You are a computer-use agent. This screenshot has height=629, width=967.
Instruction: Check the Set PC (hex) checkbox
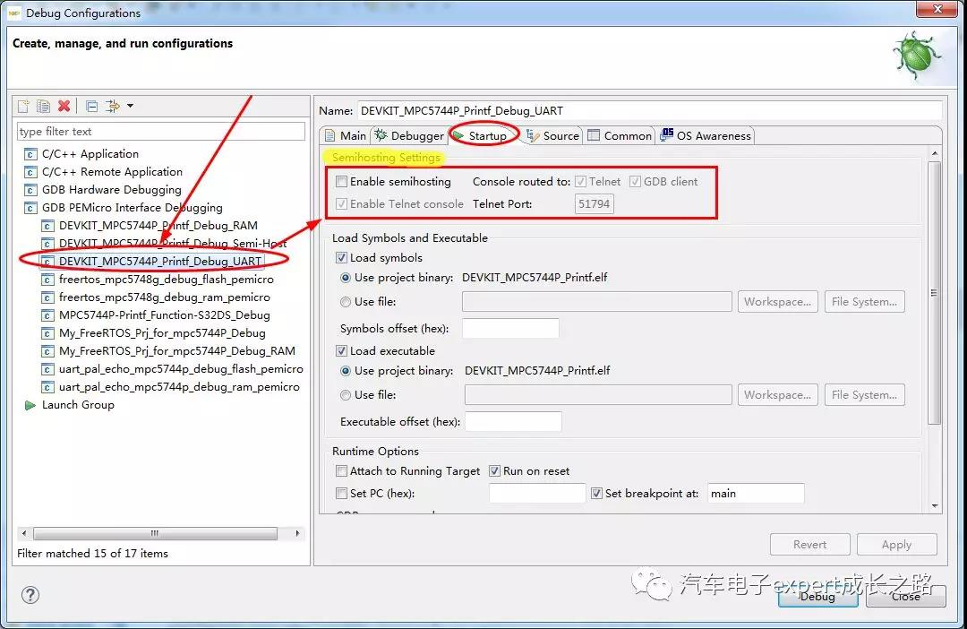[x=341, y=493]
